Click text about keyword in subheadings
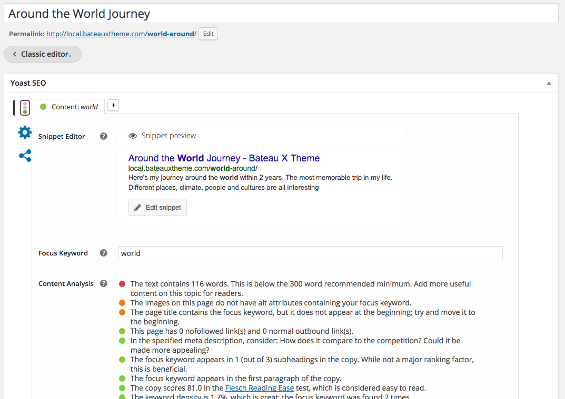The width and height of the screenshot is (565, 399). [x=302, y=364]
